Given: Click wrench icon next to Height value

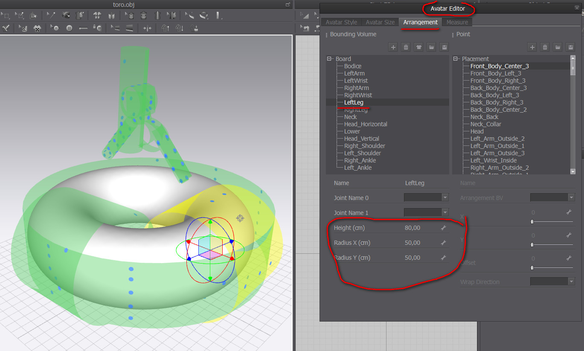Looking at the screenshot, I should pyautogui.click(x=443, y=228).
